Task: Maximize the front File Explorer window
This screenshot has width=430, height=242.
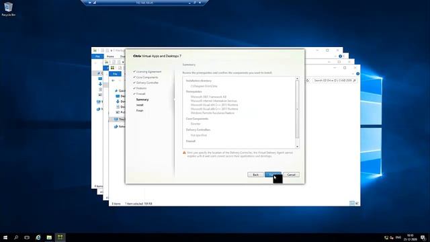Action: [x=345, y=68]
